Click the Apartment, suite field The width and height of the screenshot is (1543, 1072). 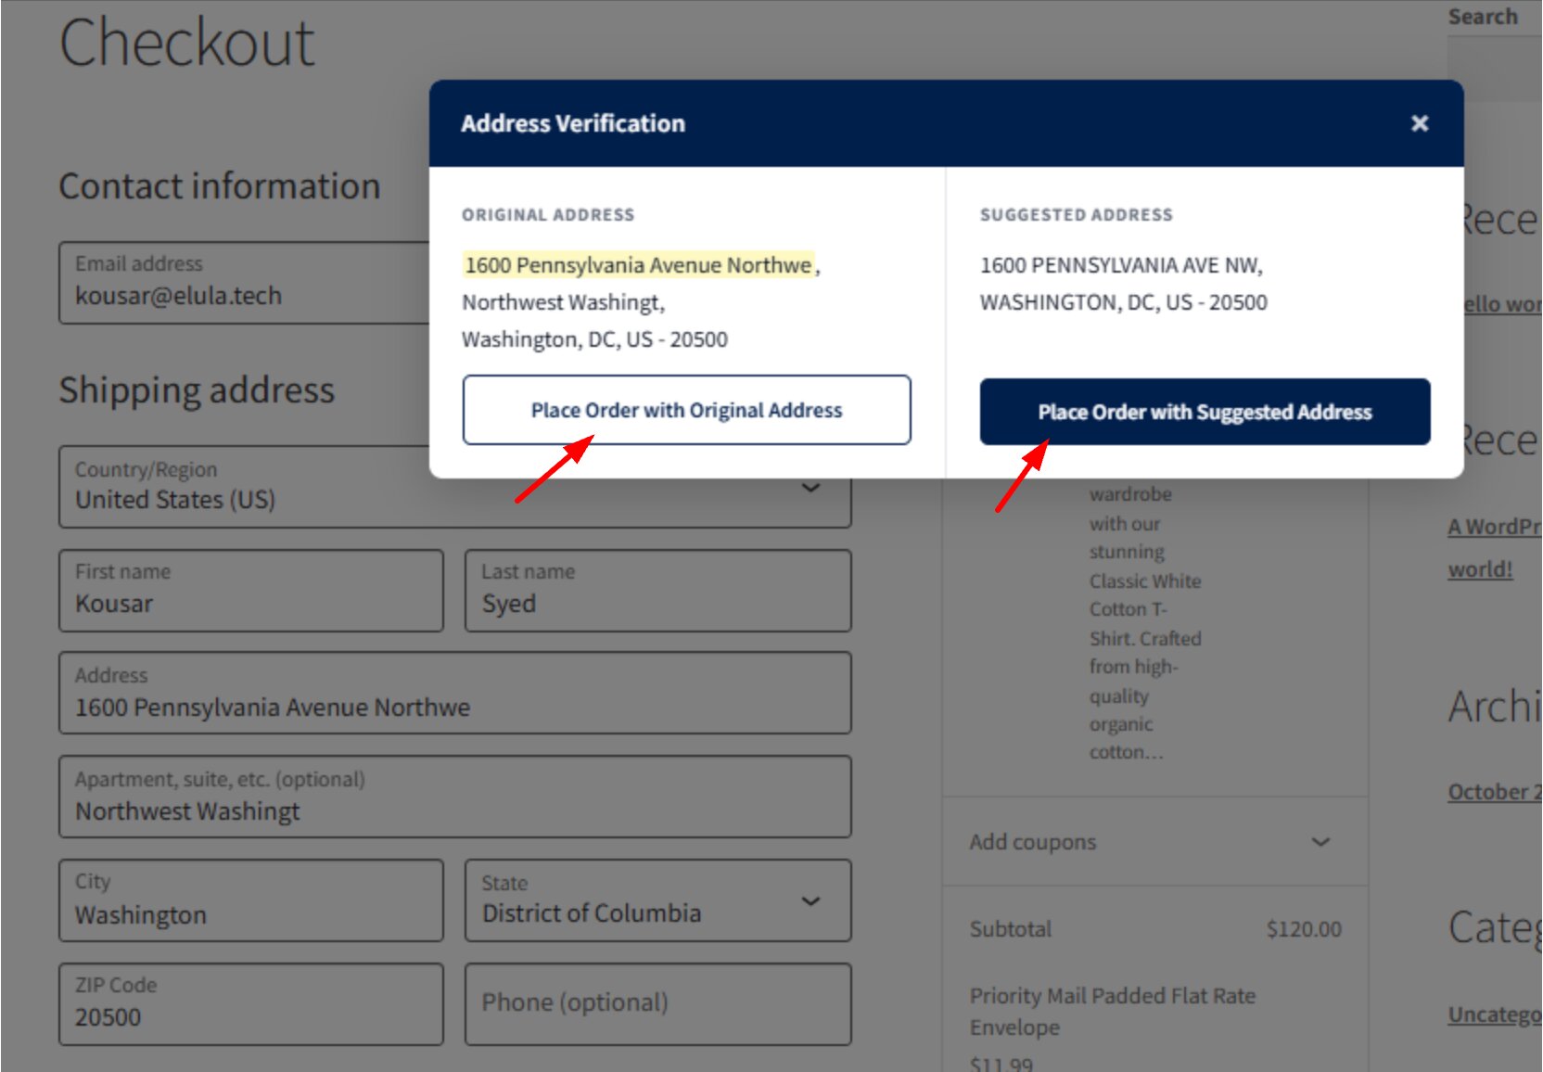click(454, 797)
